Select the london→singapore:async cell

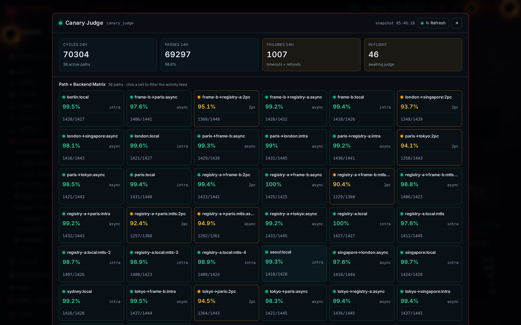[92, 148]
